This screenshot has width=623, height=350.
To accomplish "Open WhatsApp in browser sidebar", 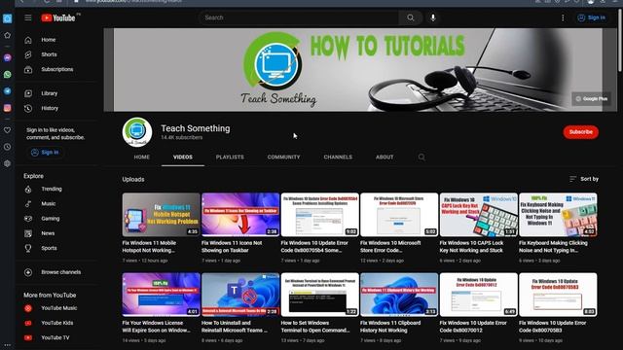I will [x=7, y=74].
